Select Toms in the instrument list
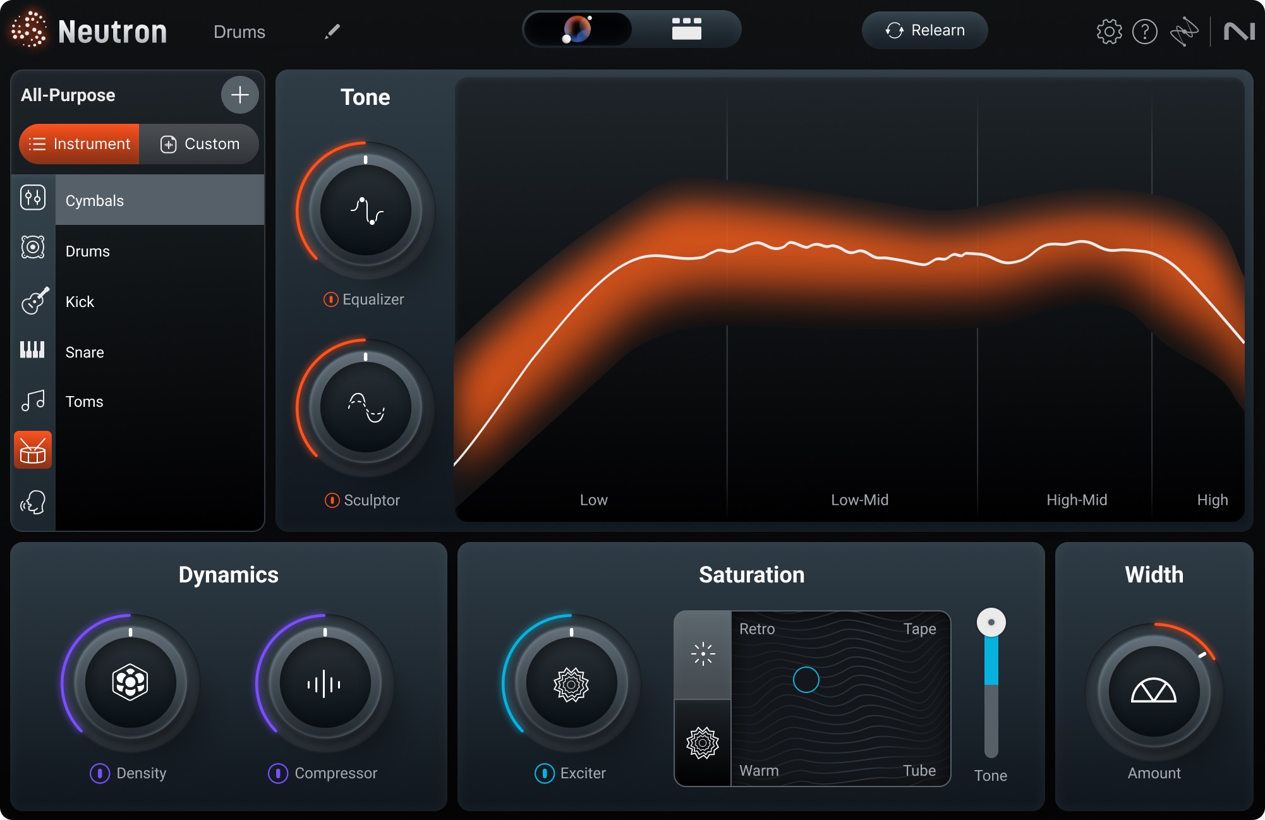The height and width of the screenshot is (820, 1265). point(160,401)
